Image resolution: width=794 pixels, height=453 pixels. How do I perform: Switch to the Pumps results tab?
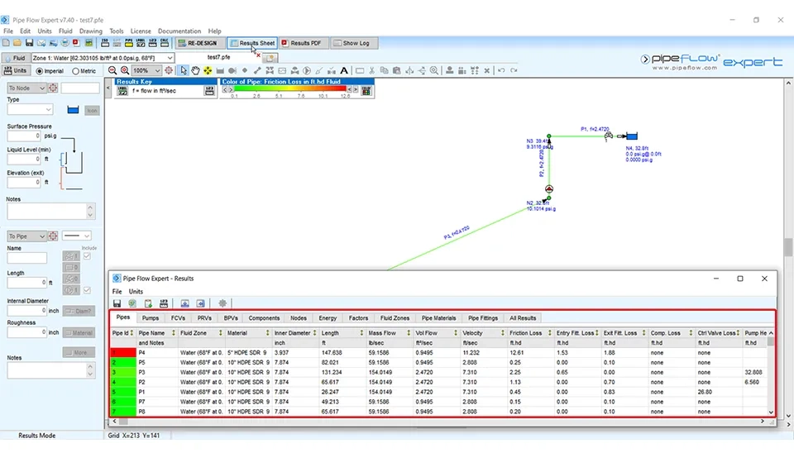151,317
